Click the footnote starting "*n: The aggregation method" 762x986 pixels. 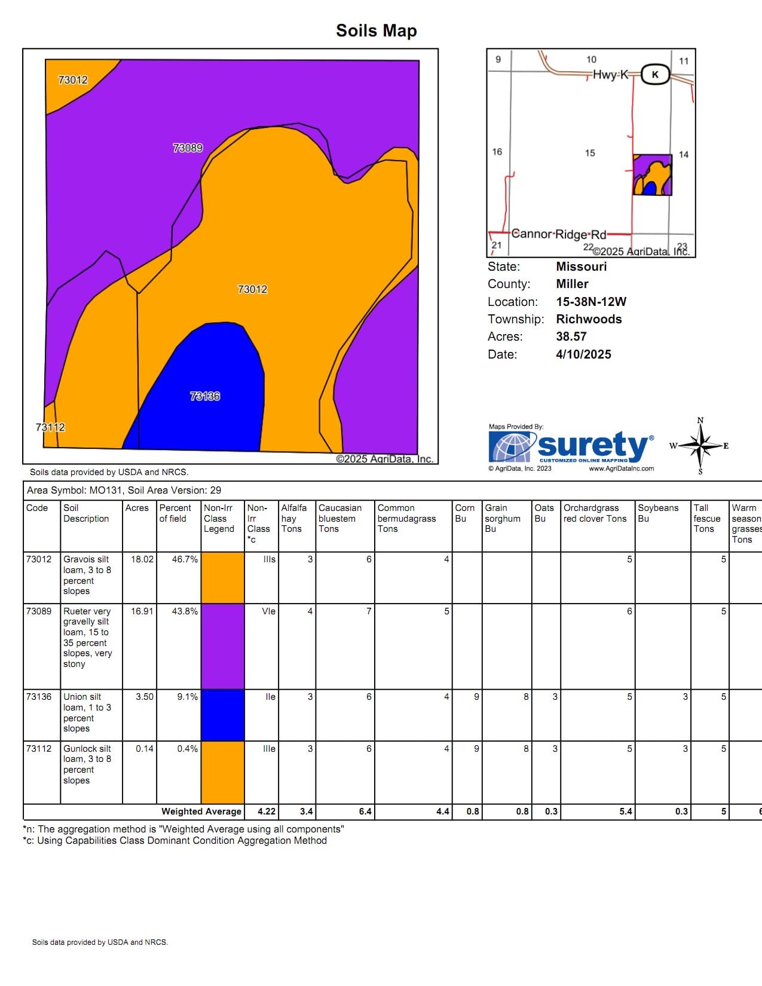coord(183,829)
